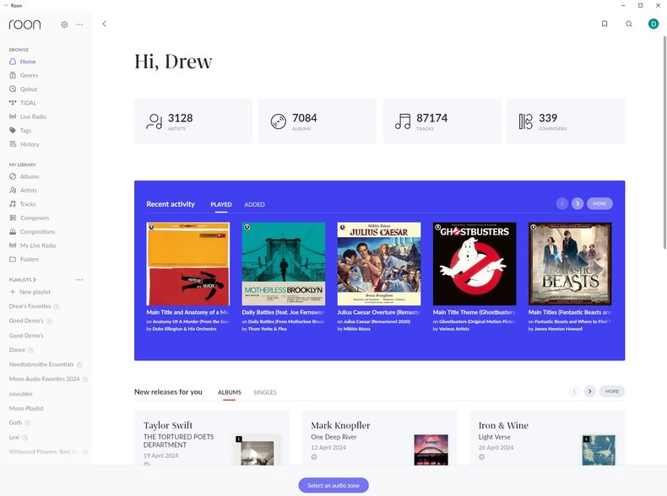Open search with the magnifier icon
The height and width of the screenshot is (496, 667).
[x=629, y=24]
